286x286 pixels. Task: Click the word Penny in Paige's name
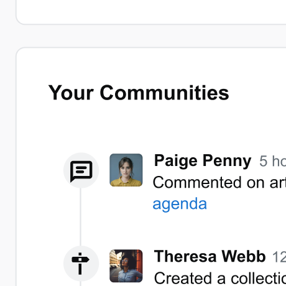click(x=227, y=161)
